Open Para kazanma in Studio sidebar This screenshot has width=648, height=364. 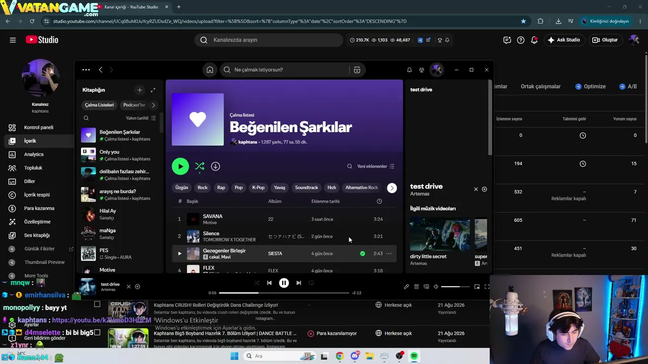[38, 208]
